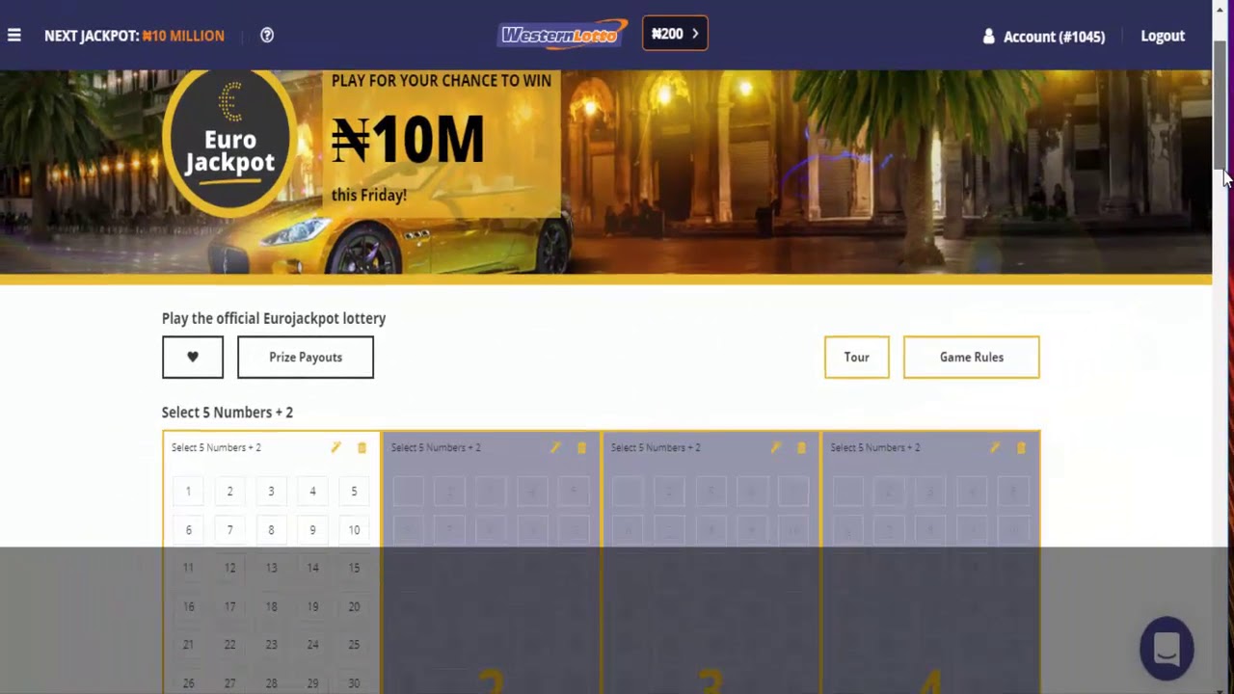The width and height of the screenshot is (1234, 694).
Task: Select number 13 on first ticket
Action: (x=271, y=568)
